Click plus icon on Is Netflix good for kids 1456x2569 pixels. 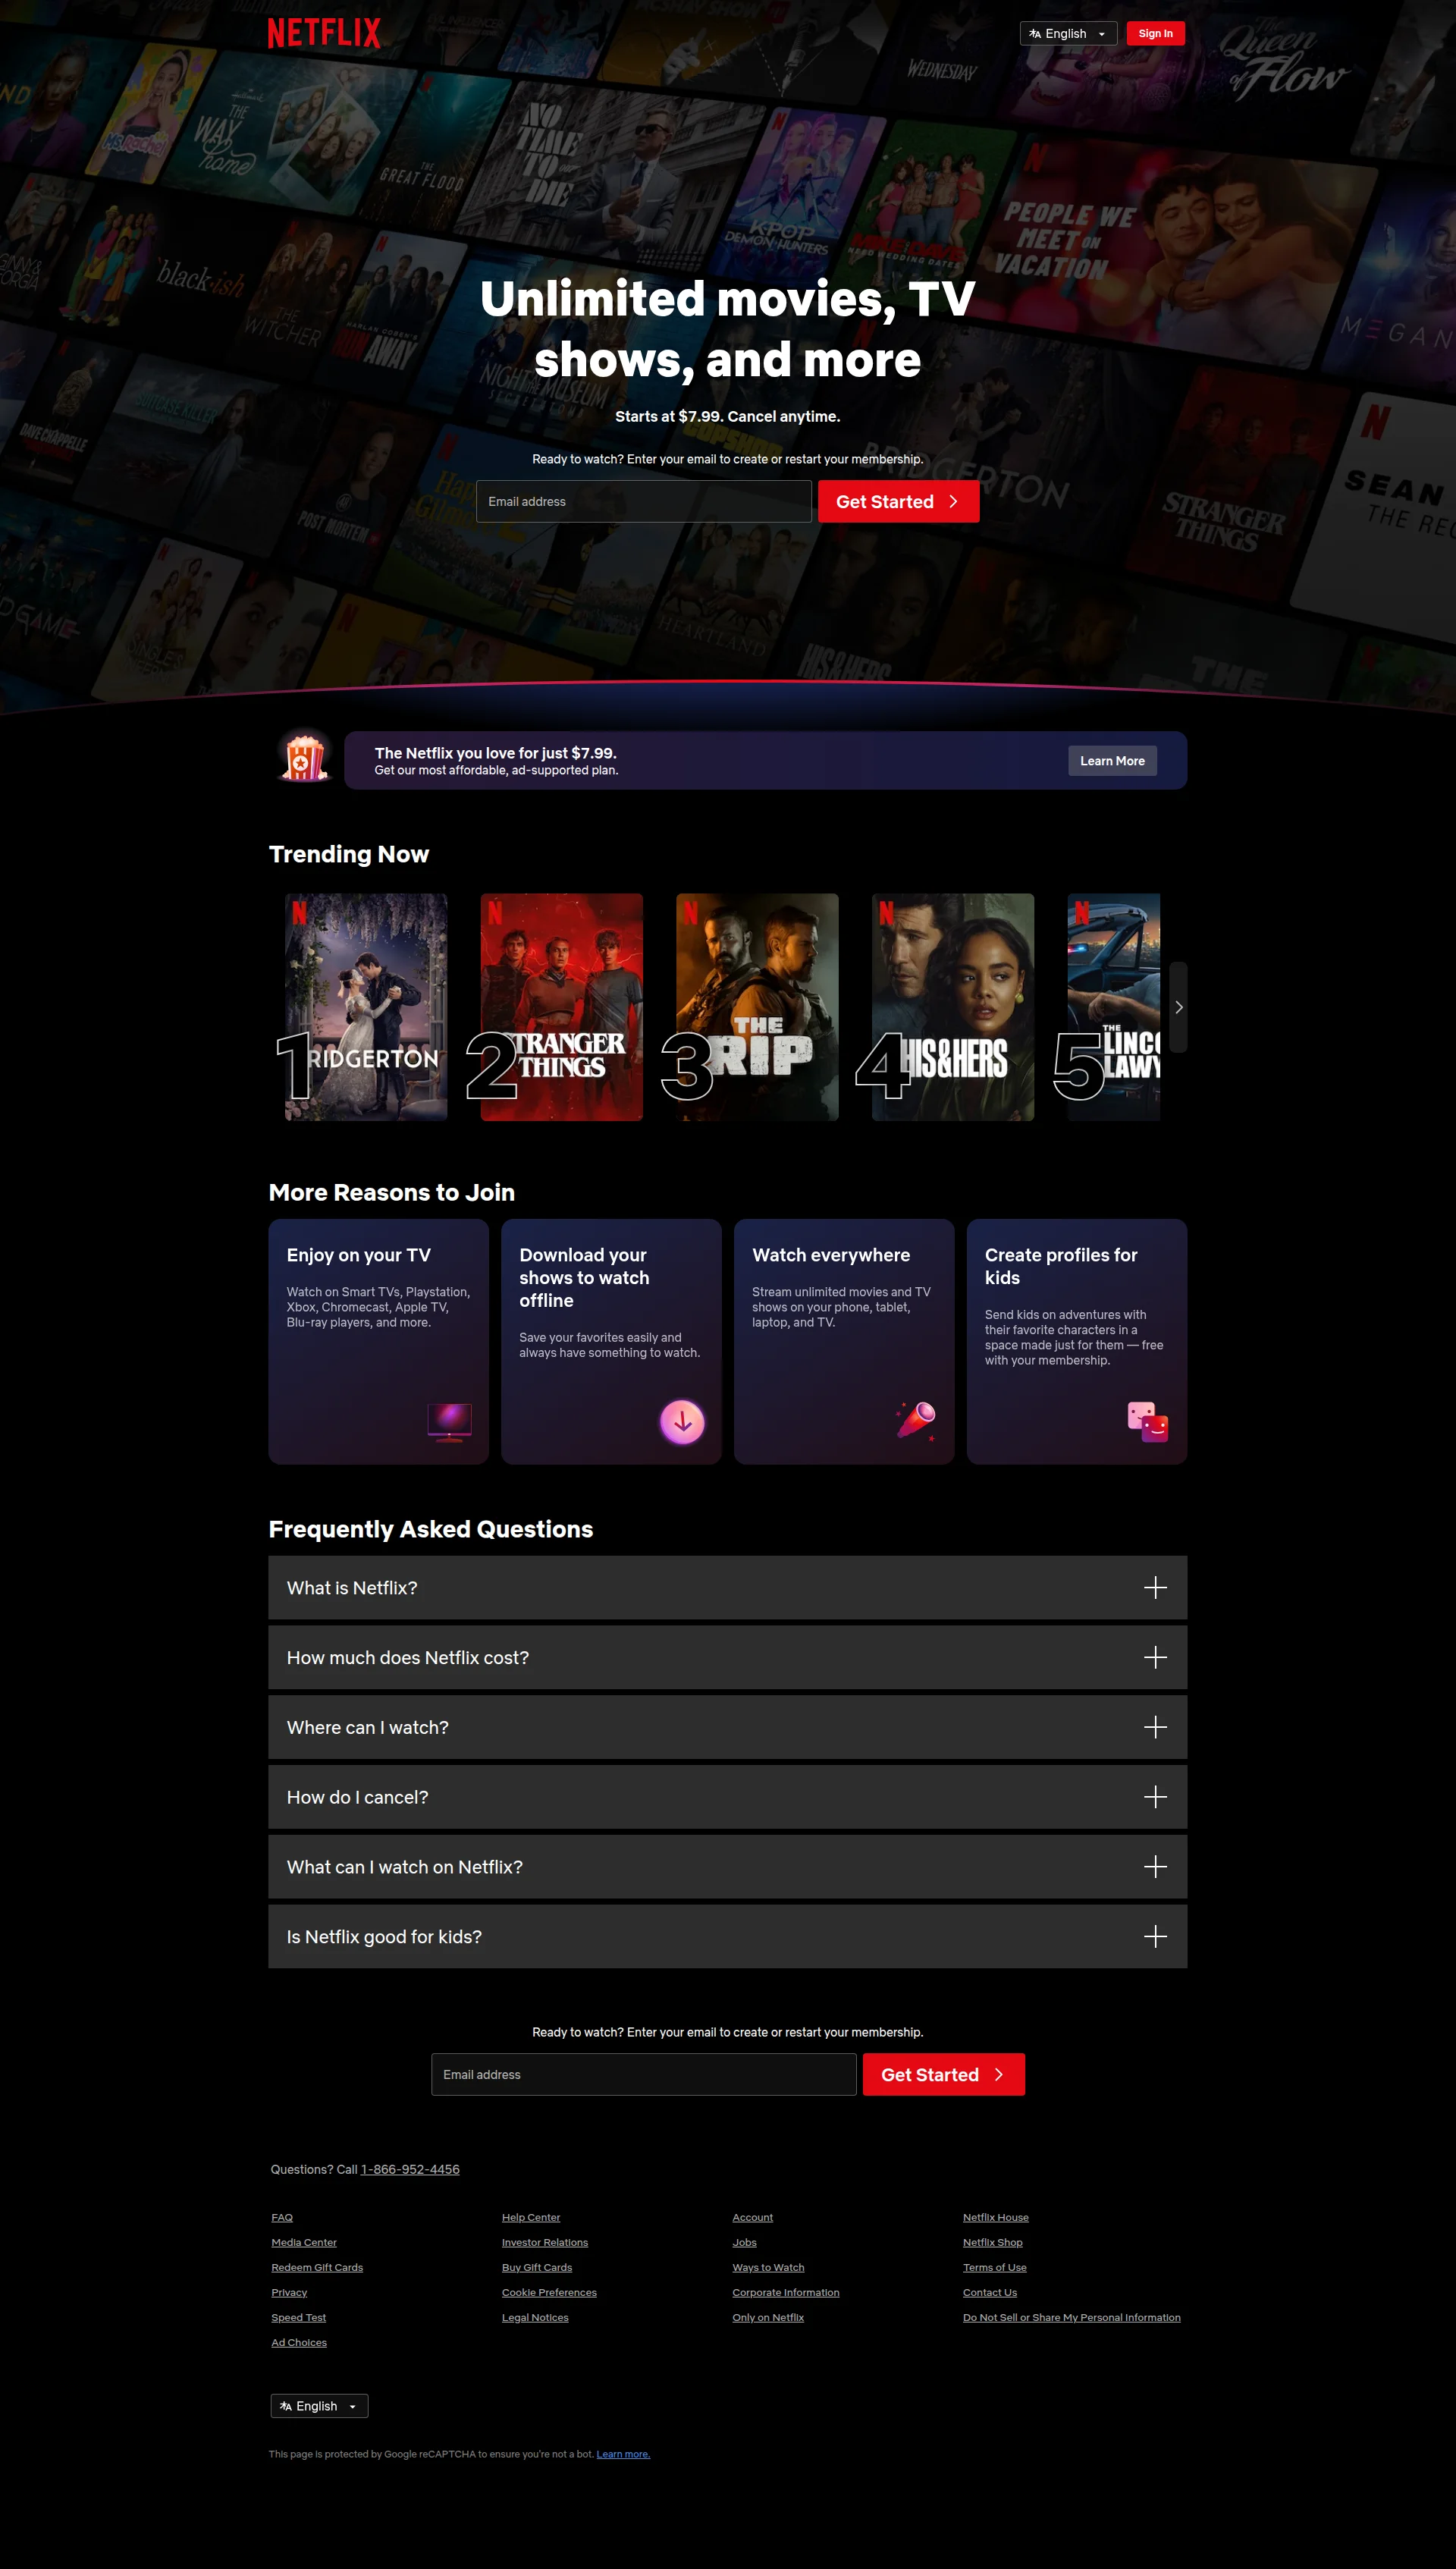pyautogui.click(x=1154, y=1936)
